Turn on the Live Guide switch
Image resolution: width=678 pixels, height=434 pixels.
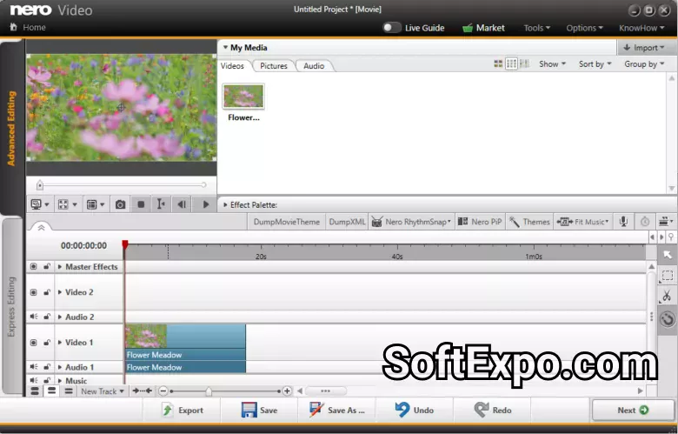coord(392,28)
